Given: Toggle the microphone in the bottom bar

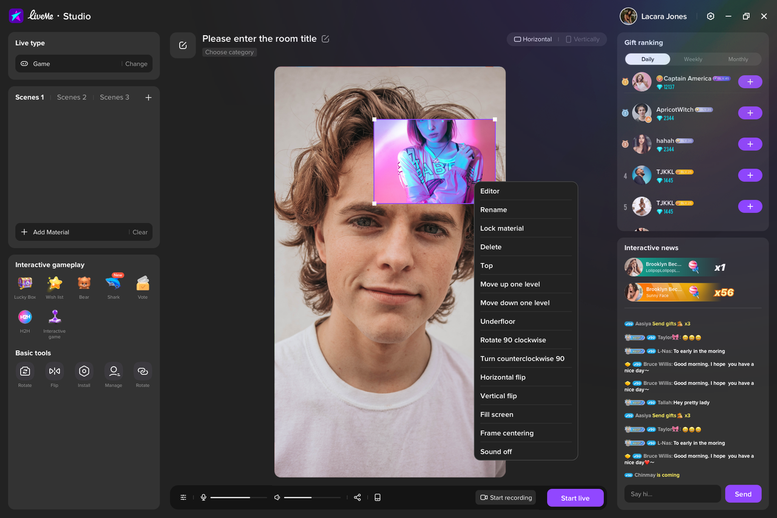Looking at the screenshot, I should point(203,497).
